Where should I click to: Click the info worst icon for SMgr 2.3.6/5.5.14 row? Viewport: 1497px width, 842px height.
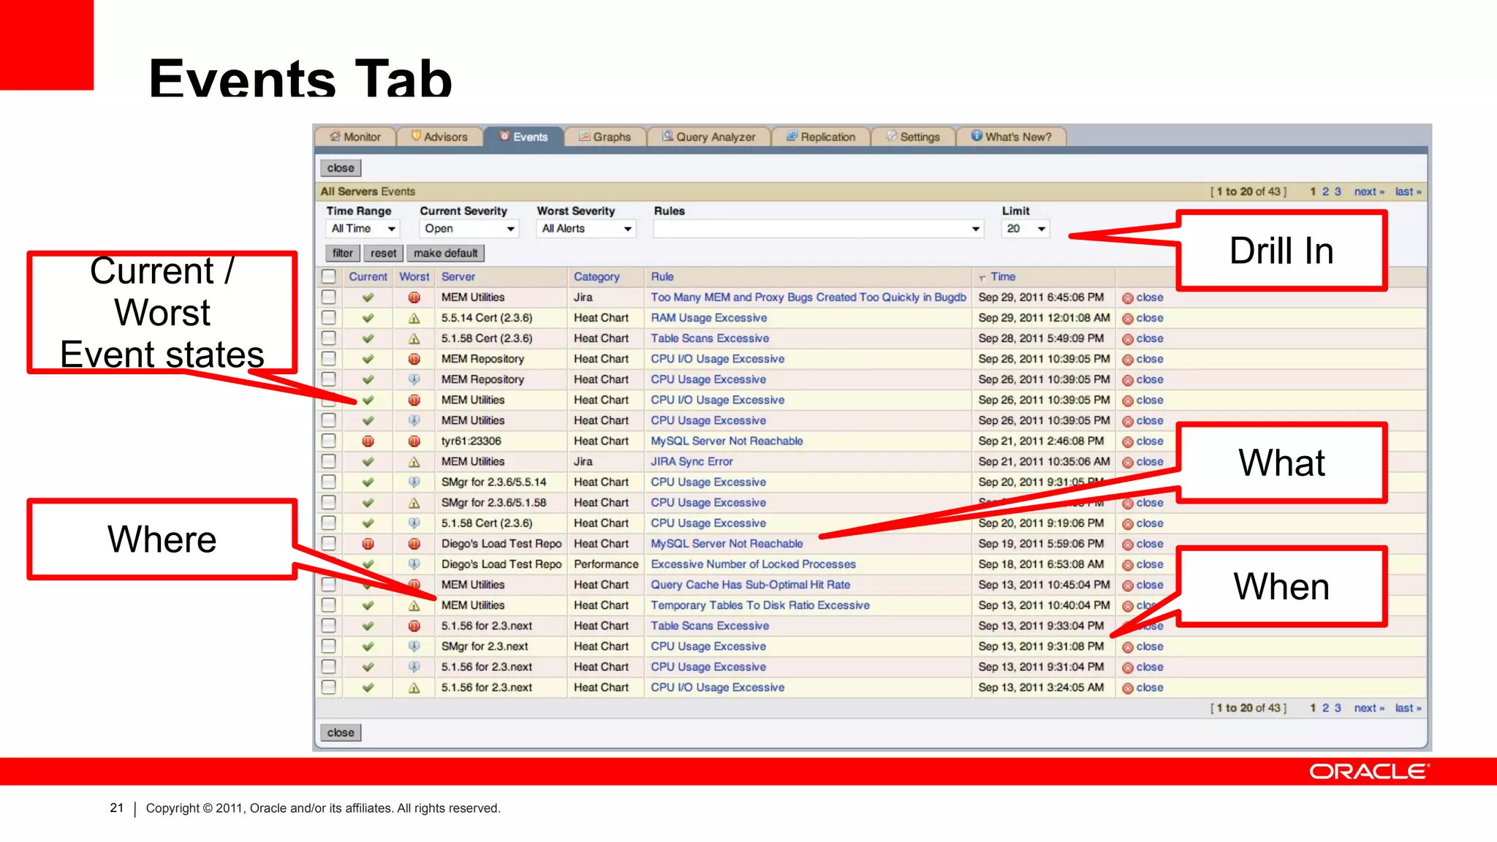coord(414,482)
